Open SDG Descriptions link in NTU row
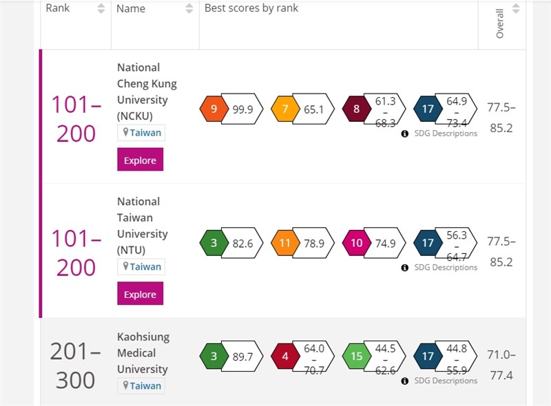Image resolution: width=551 pixels, height=406 pixels. click(x=446, y=268)
